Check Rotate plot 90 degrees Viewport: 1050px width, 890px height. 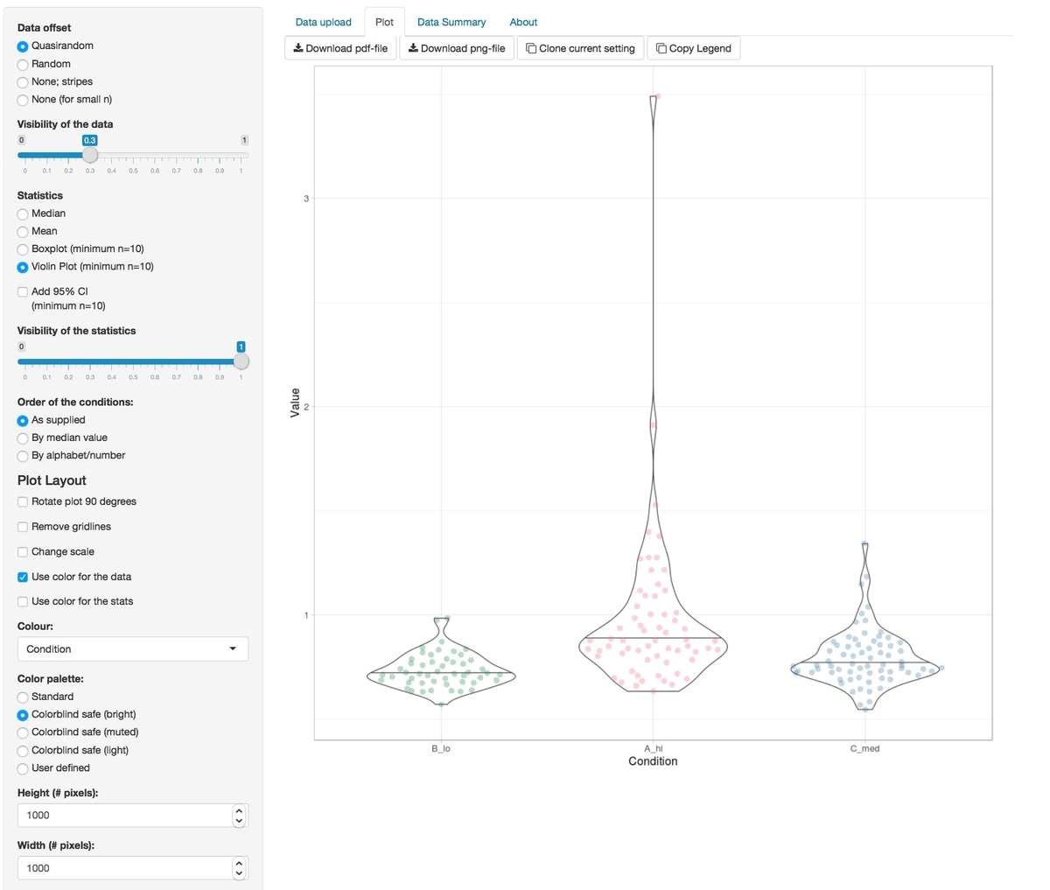coord(23,502)
